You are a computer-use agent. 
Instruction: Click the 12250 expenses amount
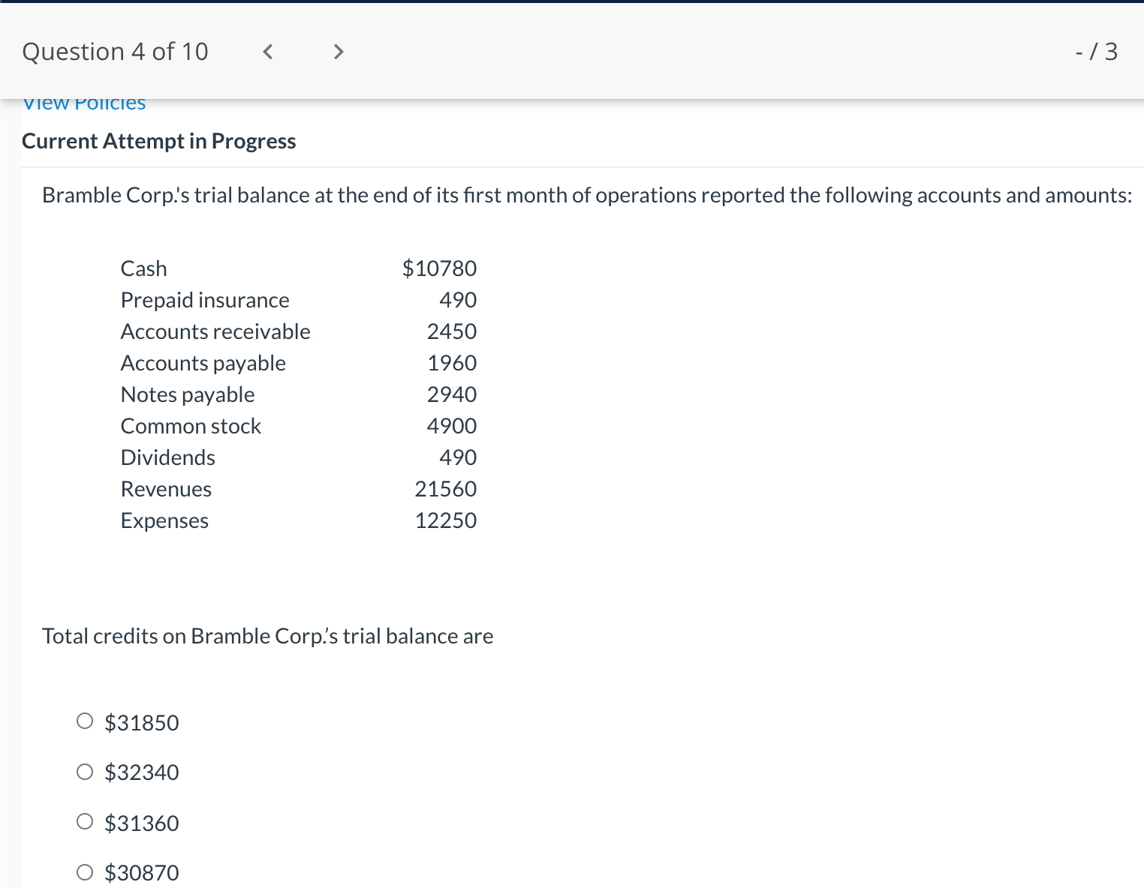click(446, 520)
